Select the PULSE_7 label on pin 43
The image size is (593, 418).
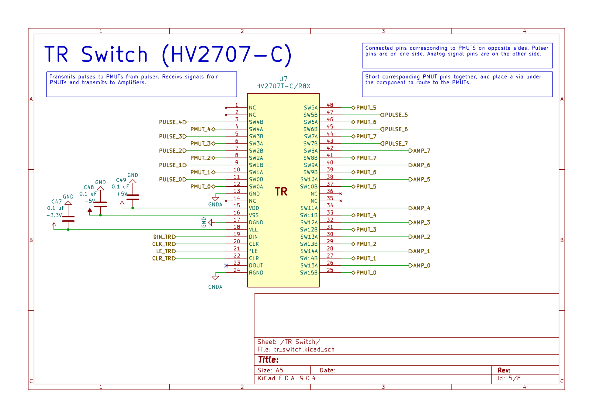(x=394, y=143)
